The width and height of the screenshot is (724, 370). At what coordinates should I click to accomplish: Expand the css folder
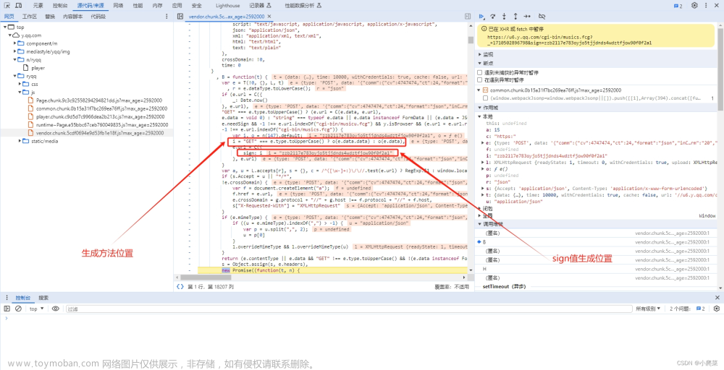coord(20,84)
